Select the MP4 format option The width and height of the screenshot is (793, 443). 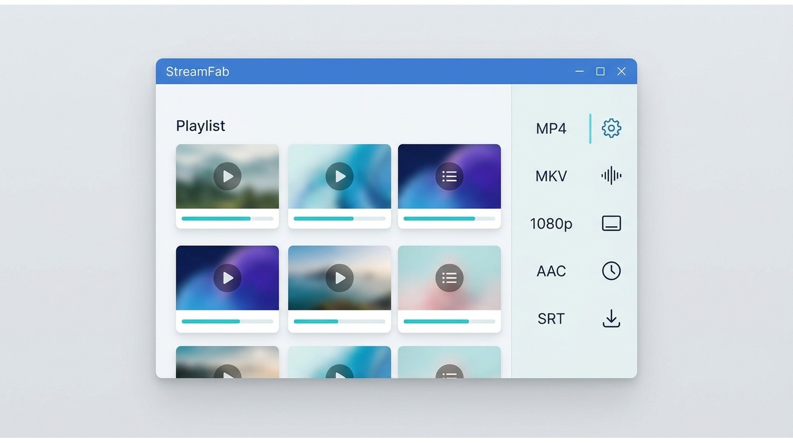coord(551,129)
